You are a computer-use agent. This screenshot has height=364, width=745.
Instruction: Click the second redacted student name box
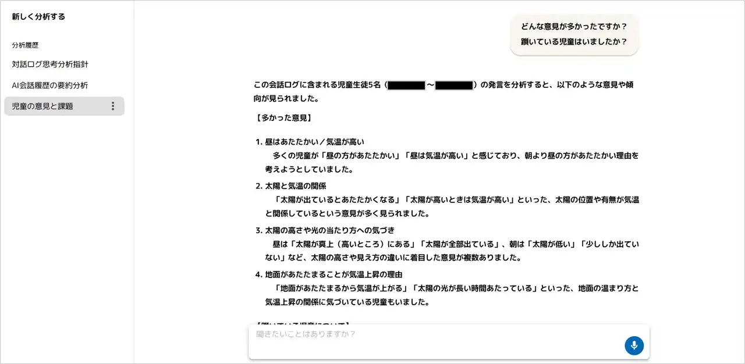(453, 85)
